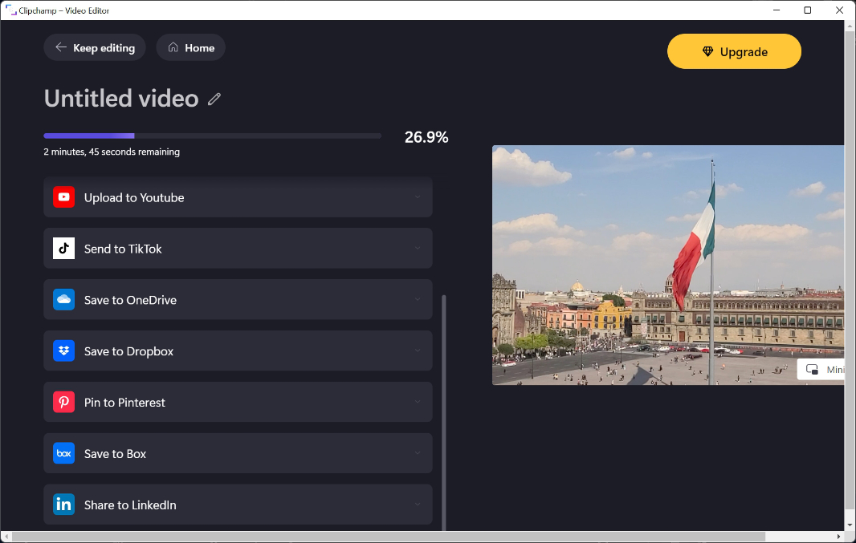Screen dimensions: 856x543
Task: Click the TikTok logo icon
Action: 64,249
